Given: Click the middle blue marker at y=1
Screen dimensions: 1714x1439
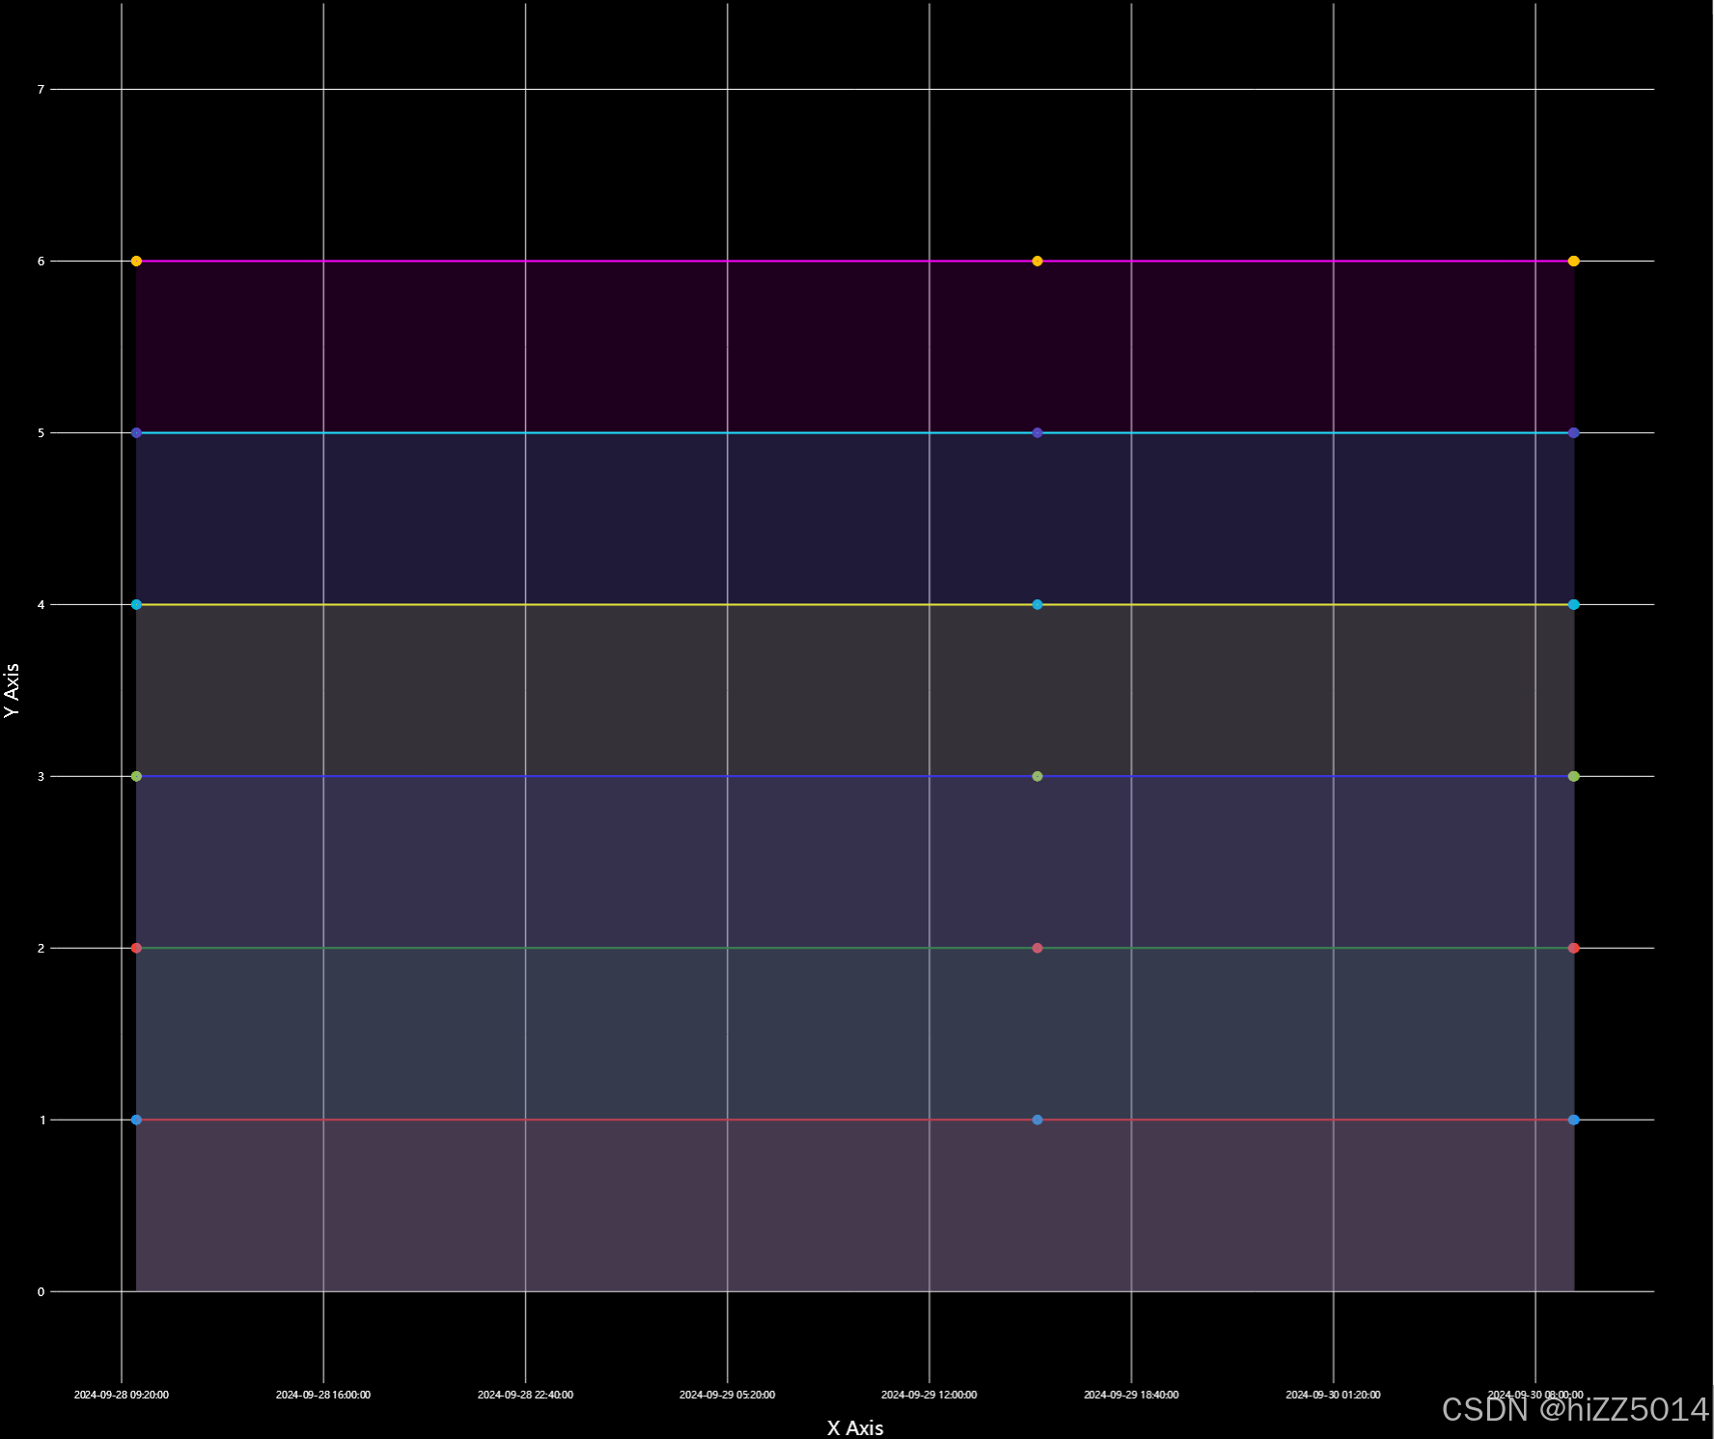Looking at the screenshot, I should [1037, 1121].
